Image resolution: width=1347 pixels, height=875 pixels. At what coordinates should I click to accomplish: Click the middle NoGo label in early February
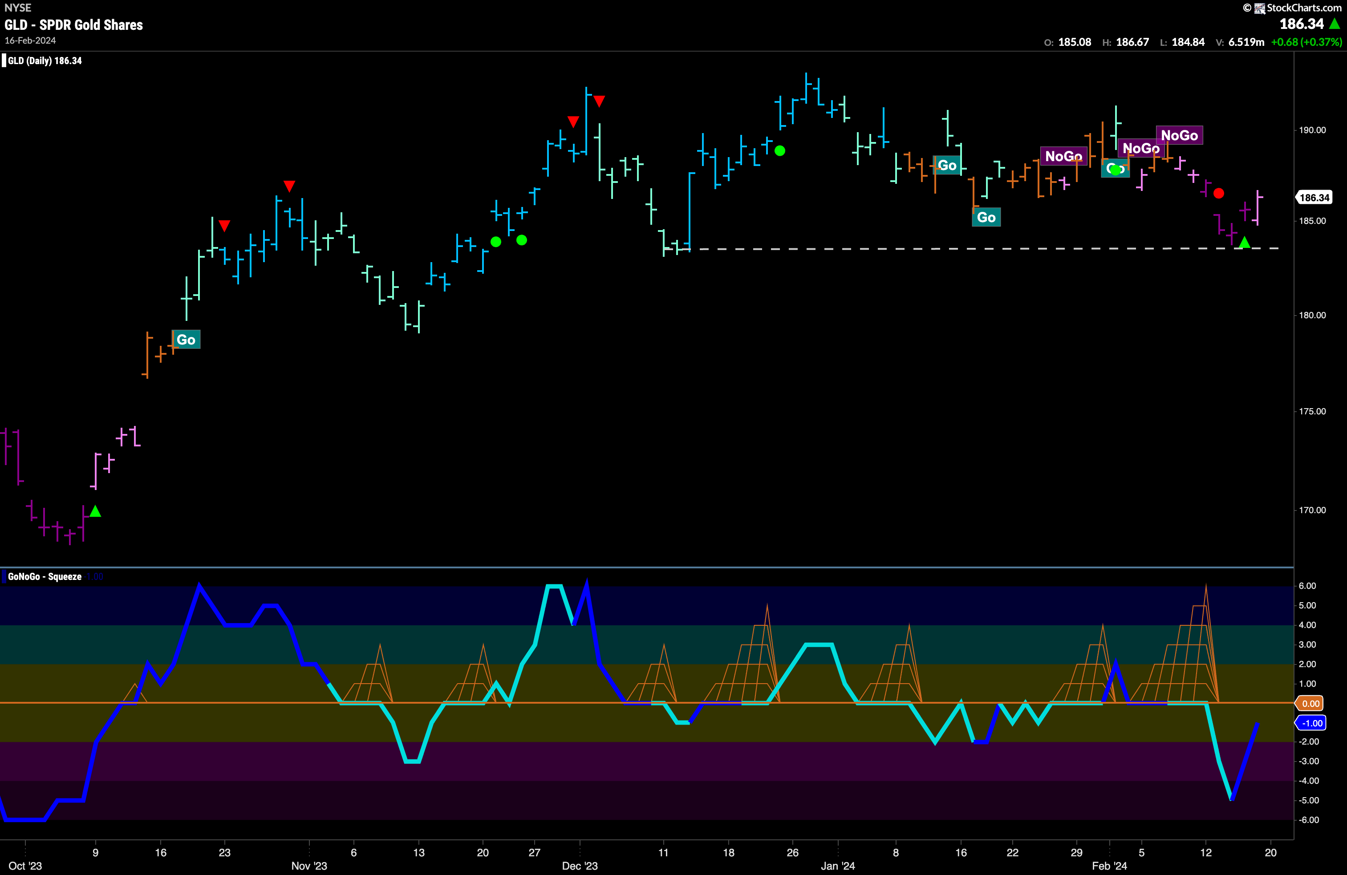pos(1141,148)
